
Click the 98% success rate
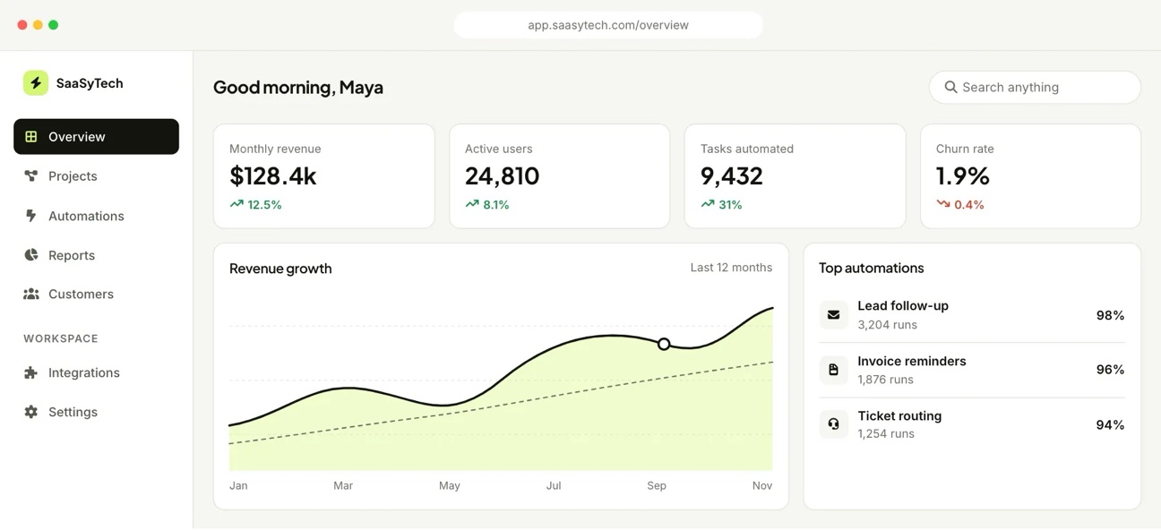point(1110,315)
